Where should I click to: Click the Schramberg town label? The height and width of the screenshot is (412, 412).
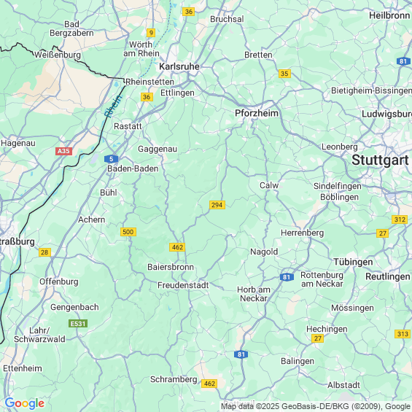pyautogui.click(x=174, y=379)
